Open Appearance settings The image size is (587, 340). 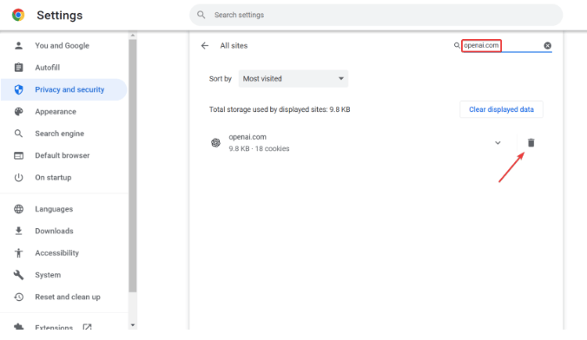(63, 112)
